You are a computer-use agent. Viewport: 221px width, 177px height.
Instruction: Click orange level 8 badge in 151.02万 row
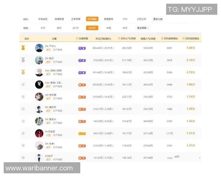click(x=82, y=158)
